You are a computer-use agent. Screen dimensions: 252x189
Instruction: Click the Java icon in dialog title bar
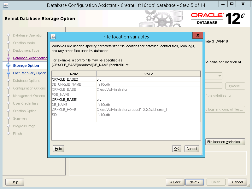pyautogui.click(x=53, y=37)
